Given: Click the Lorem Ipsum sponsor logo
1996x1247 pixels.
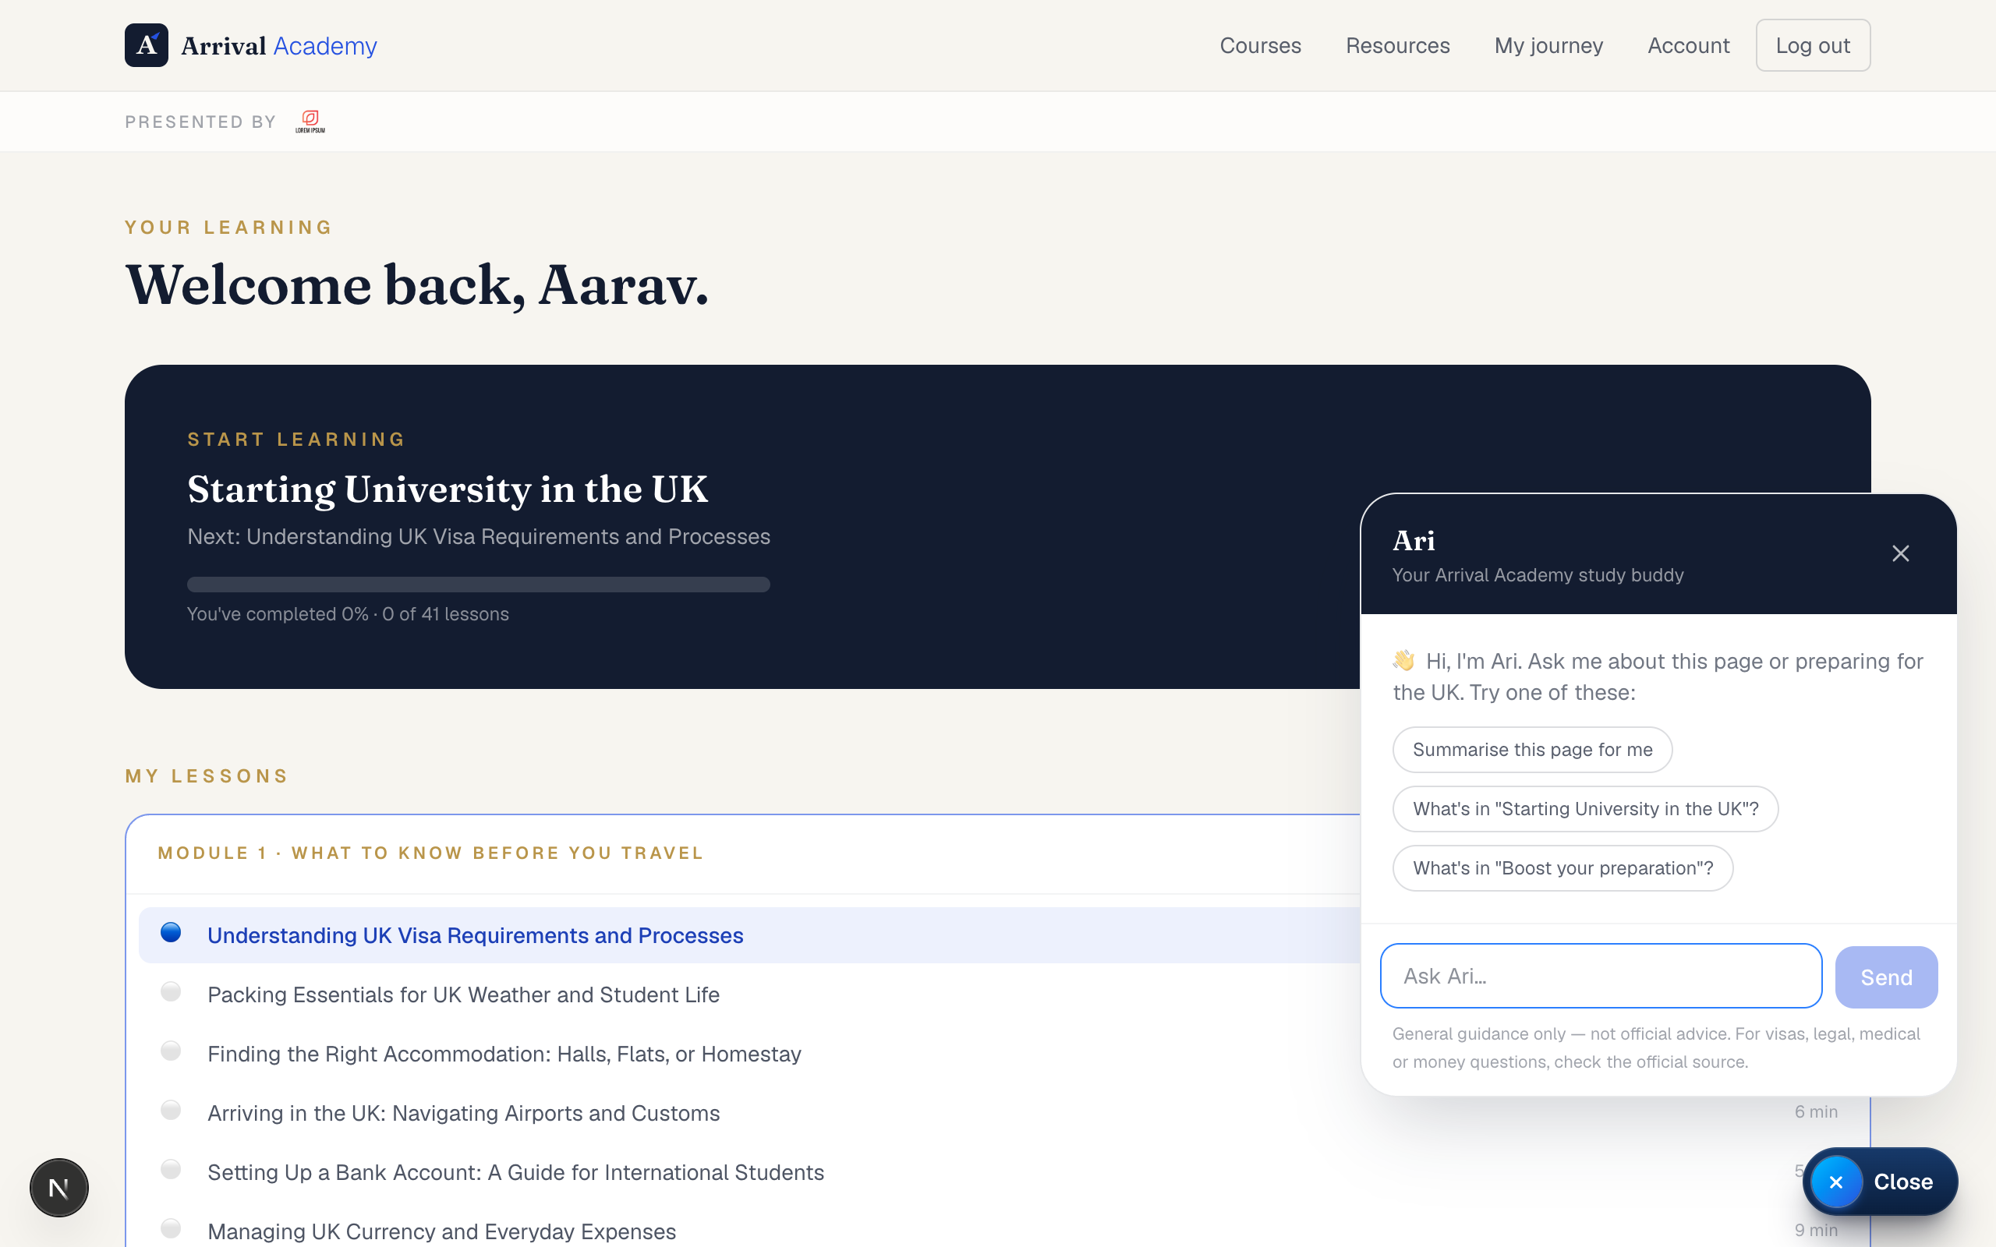Looking at the screenshot, I should (x=310, y=122).
